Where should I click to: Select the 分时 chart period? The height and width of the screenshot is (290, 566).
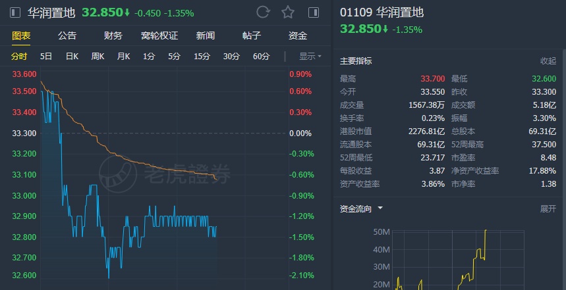(19, 56)
